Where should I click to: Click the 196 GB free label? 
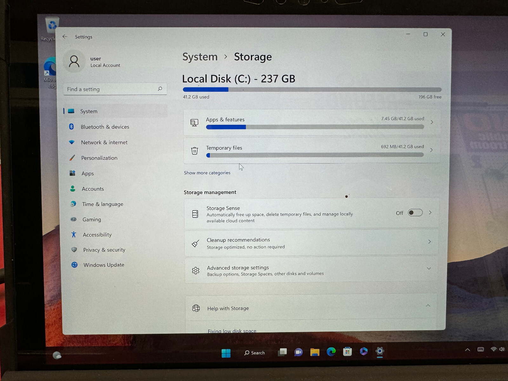pos(430,97)
